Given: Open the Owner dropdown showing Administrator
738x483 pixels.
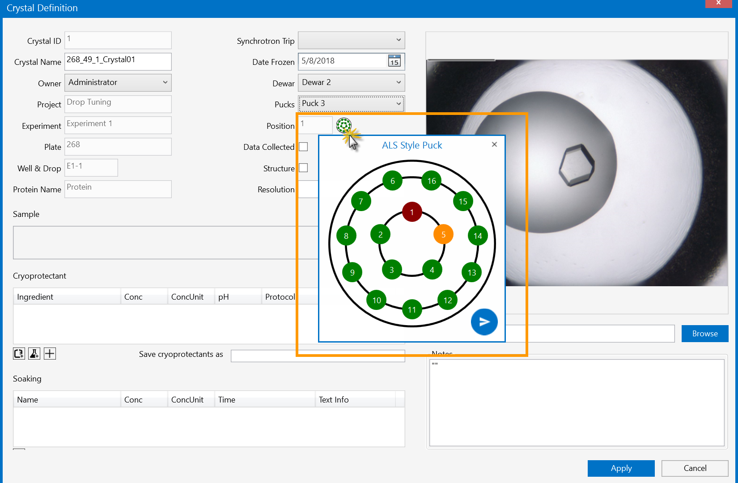Looking at the screenshot, I should [118, 83].
